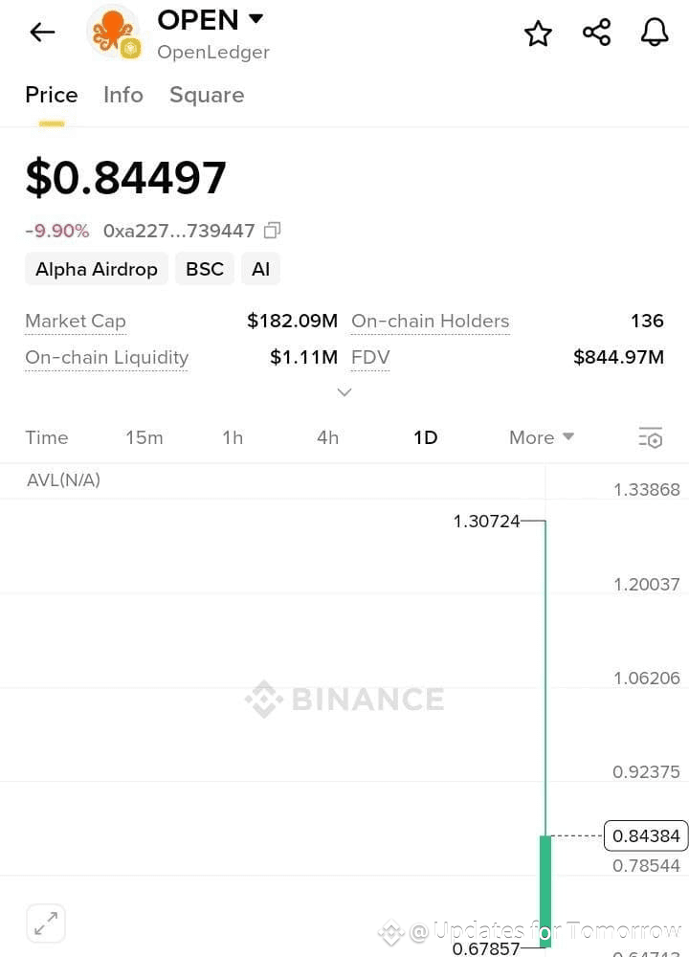
Task: Select the 1h chart interval
Action: tap(233, 437)
